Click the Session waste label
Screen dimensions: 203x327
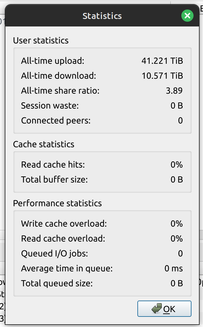50,105
